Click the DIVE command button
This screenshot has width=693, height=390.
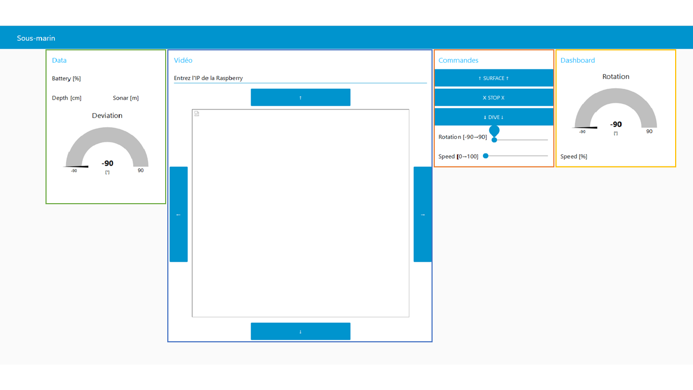coord(494,117)
